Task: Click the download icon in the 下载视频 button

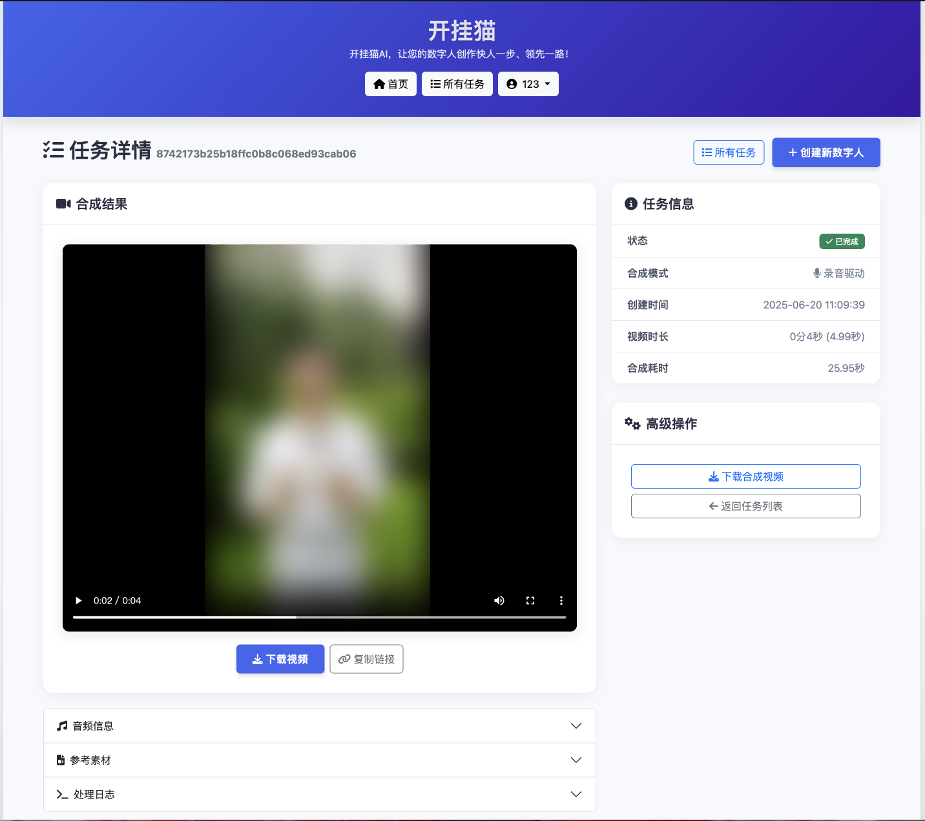Action: 257,659
